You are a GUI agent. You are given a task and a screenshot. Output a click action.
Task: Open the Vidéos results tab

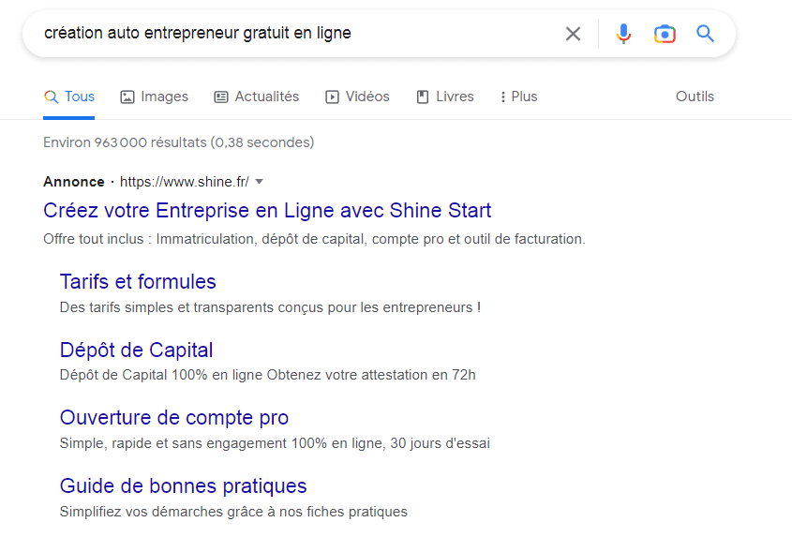[357, 97]
